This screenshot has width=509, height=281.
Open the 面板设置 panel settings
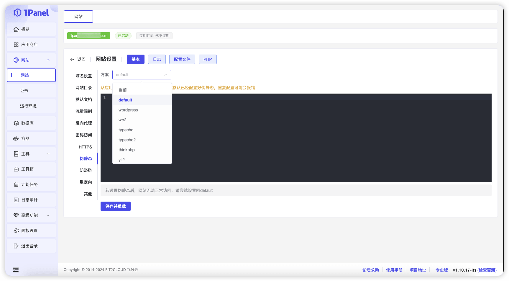[x=30, y=230]
